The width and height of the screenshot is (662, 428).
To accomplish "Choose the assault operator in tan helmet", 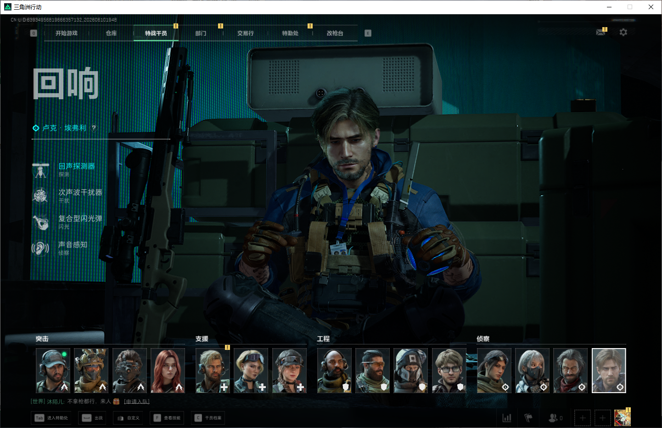I will 91,370.
